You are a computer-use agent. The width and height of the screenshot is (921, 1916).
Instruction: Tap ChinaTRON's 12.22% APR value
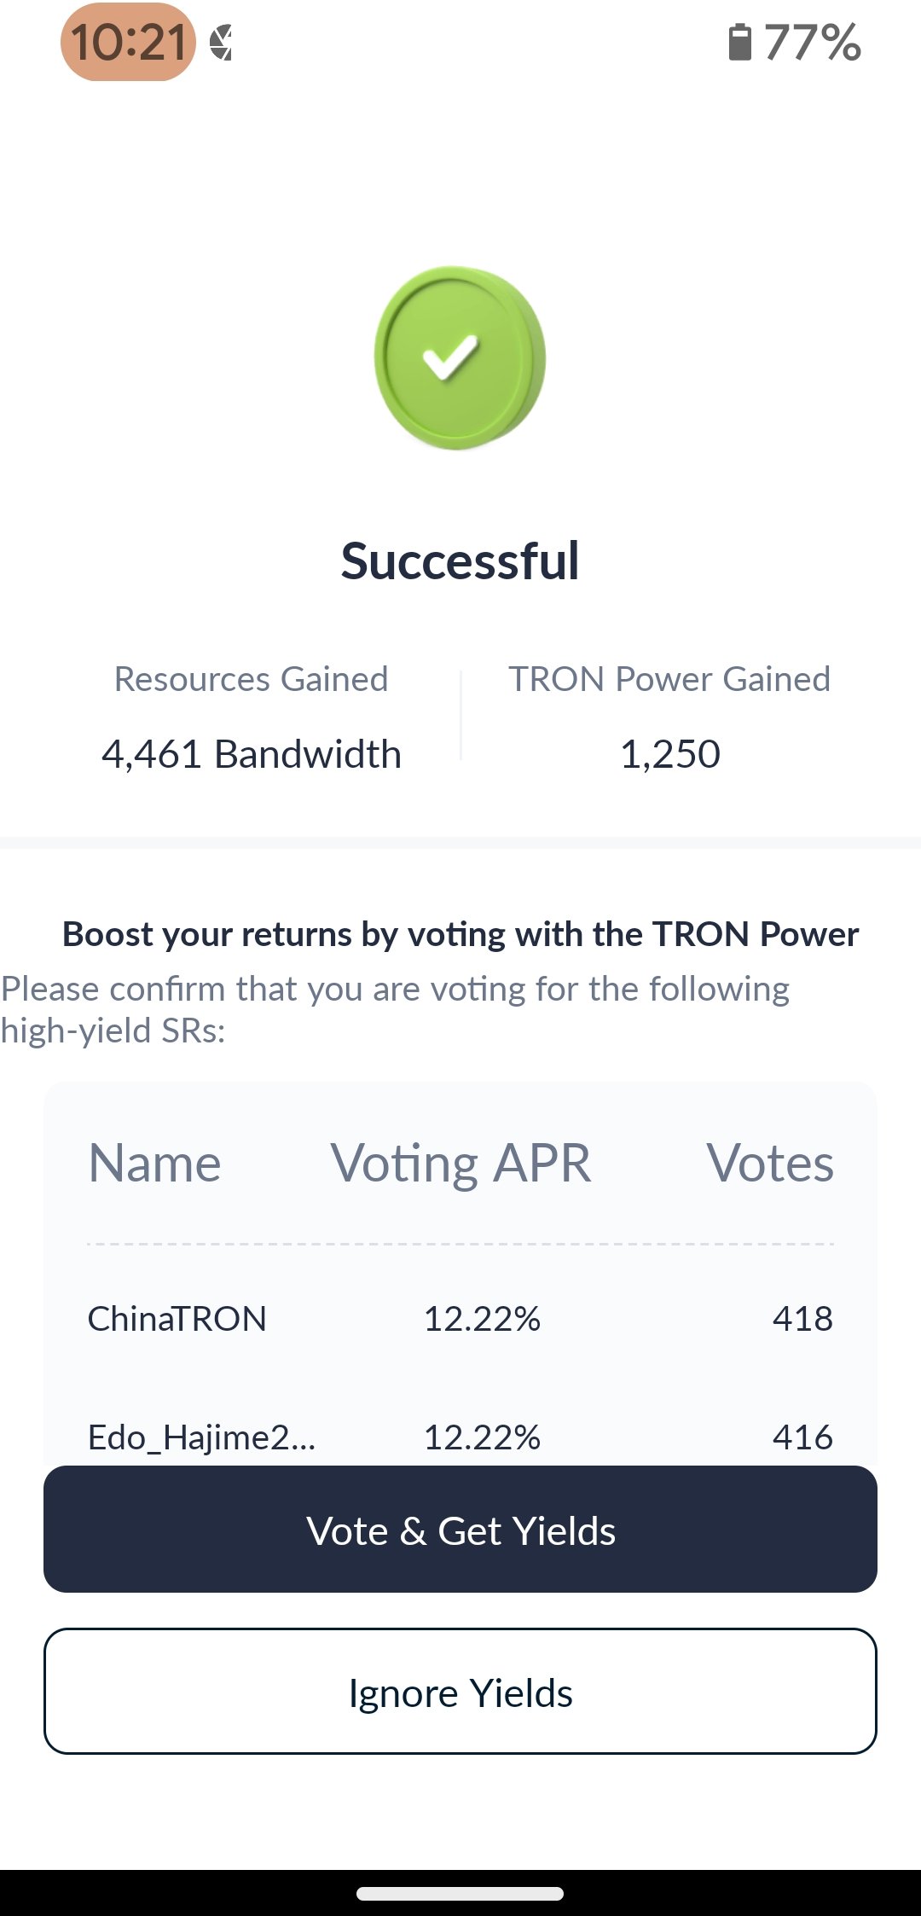pyautogui.click(x=482, y=1319)
